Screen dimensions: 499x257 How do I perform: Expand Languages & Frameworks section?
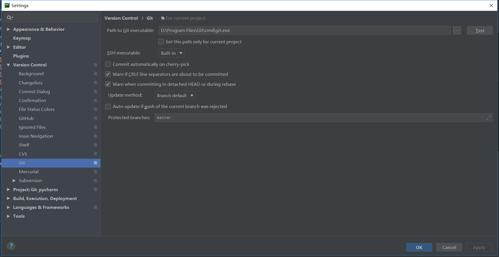tap(8, 207)
